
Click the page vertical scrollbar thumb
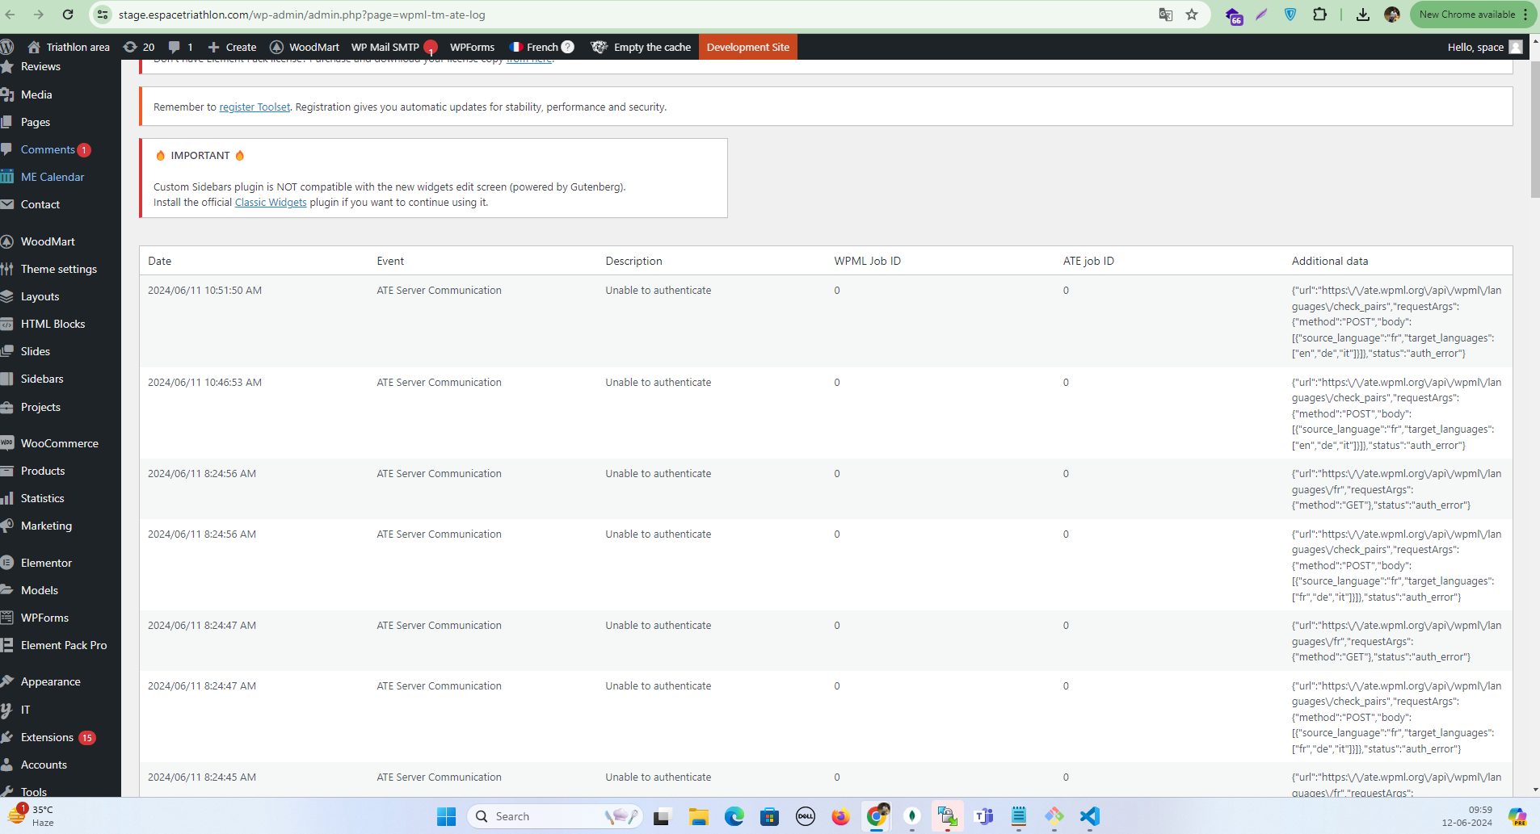point(1535,129)
